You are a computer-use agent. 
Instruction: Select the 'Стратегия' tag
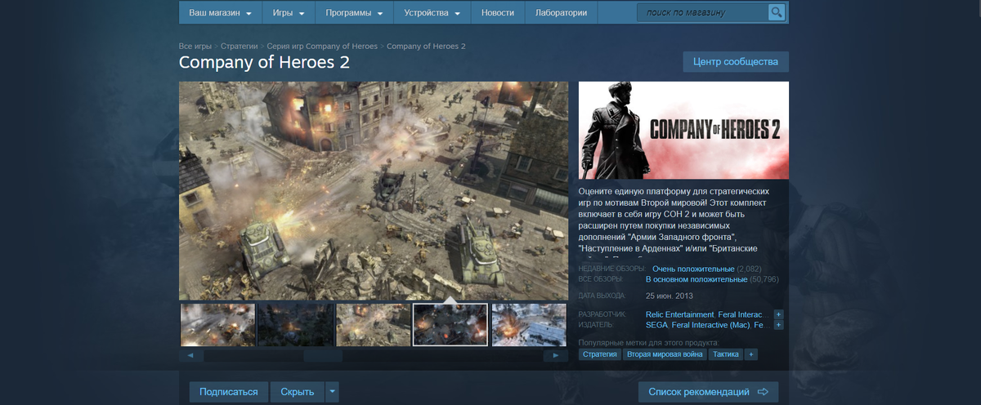[x=599, y=354]
